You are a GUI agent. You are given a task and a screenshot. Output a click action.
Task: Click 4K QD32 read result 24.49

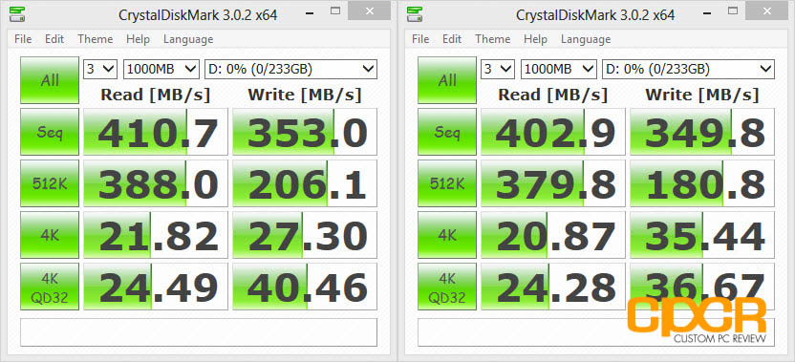click(156, 287)
